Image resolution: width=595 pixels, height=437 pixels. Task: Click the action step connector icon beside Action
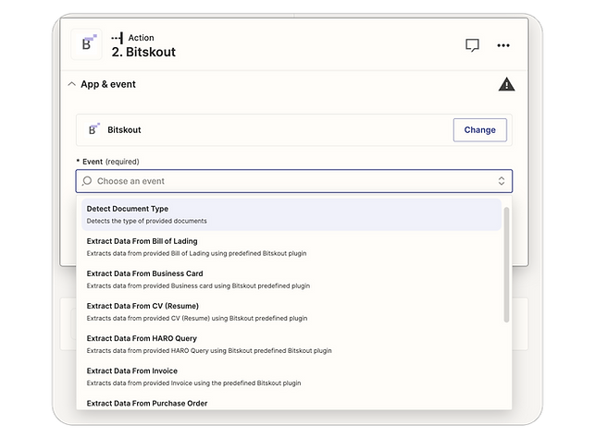coord(118,38)
